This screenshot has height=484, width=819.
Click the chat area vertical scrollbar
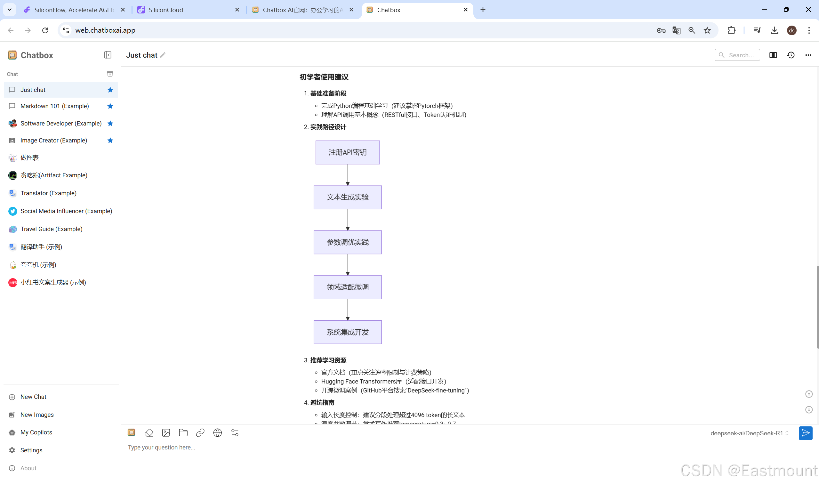coord(817,307)
